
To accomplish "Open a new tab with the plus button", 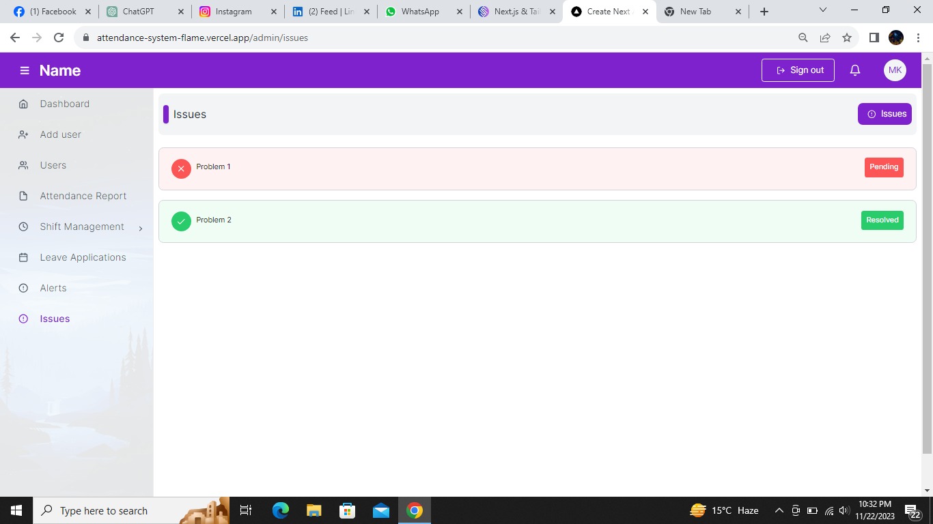I will pyautogui.click(x=764, y=12).
